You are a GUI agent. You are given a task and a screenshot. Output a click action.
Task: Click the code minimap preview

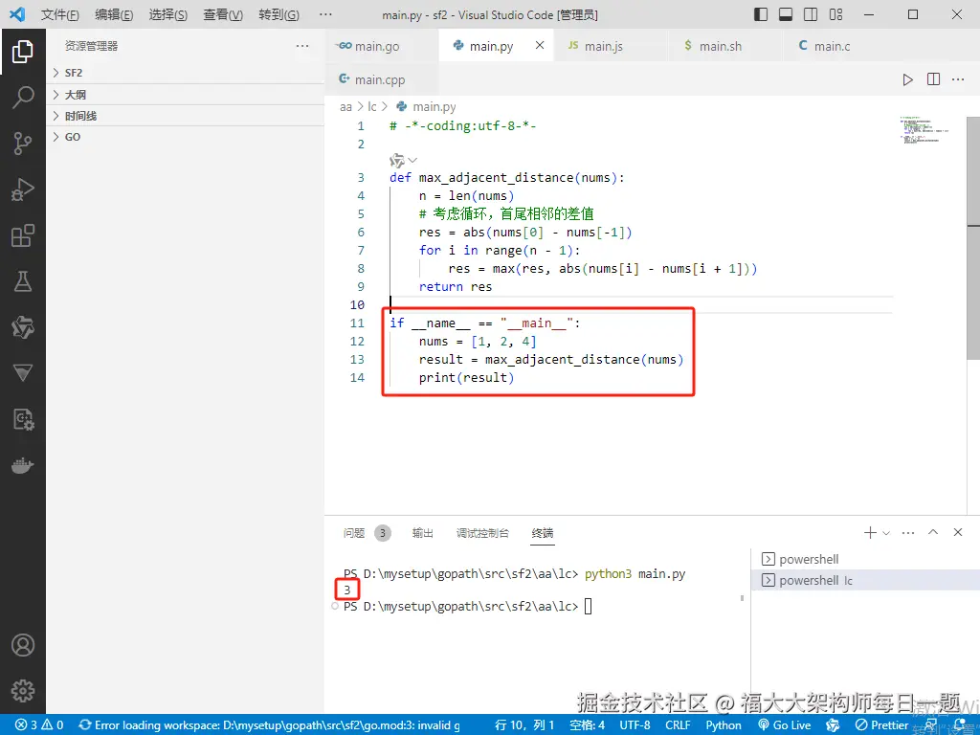[926, 130]
